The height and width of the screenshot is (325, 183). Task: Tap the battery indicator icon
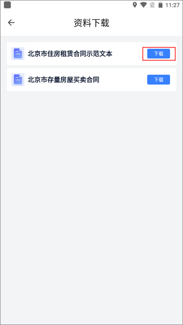point(161,5)
